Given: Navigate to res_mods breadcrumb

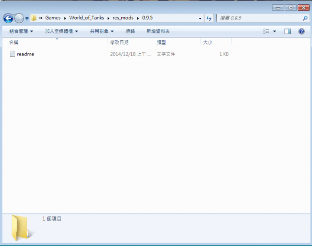Looking at the screenshot, I should tap(123, 18).
